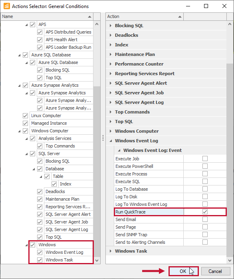Collapse the SQL Server tree node
234x279 pixels.
pos(26,154)
